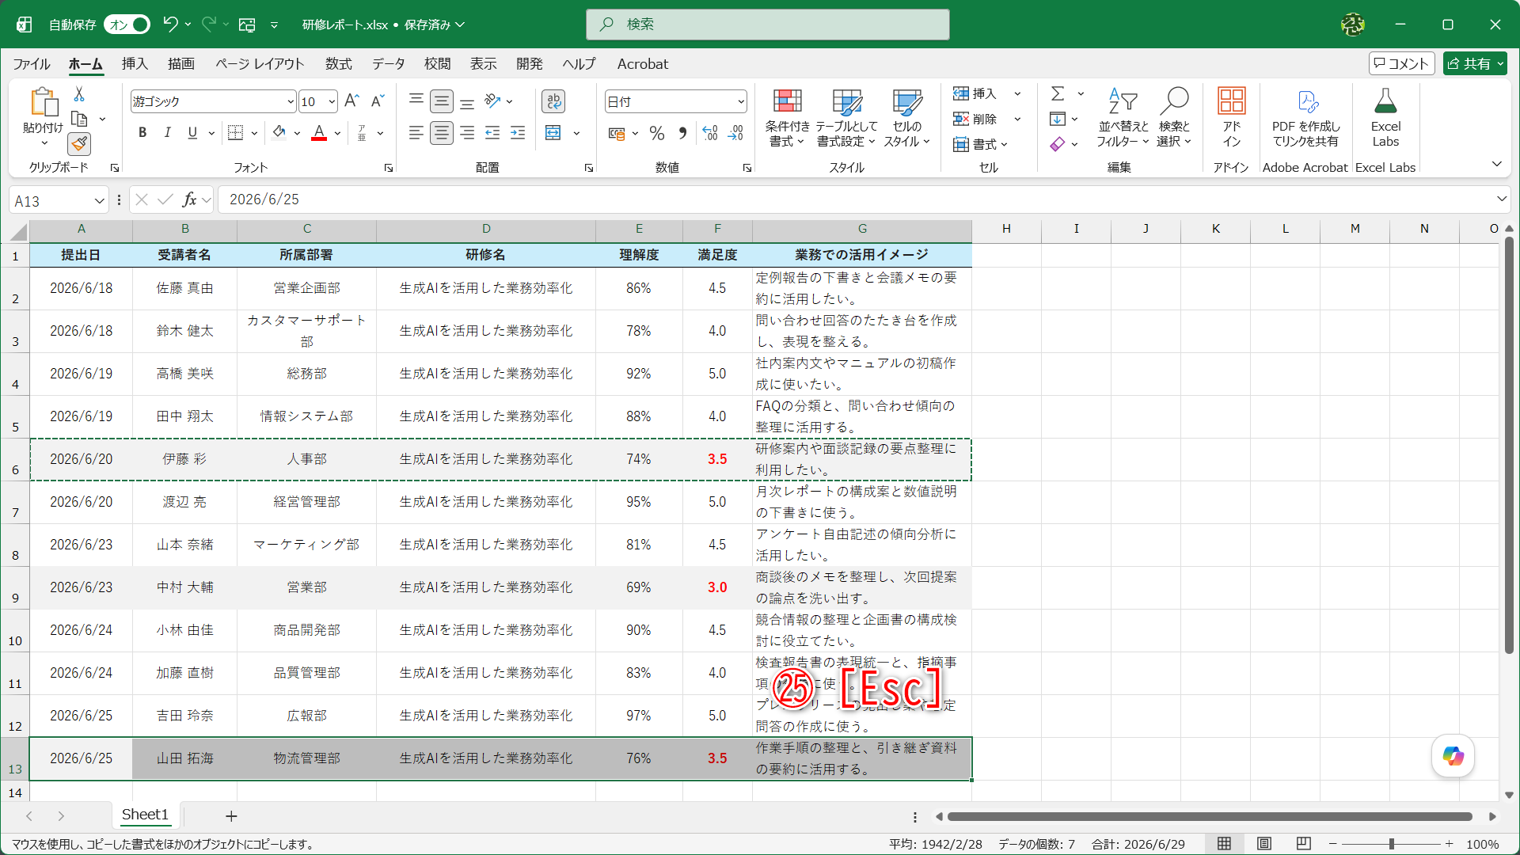Toggle top vertical alignment
The image size is (1520, 855).
[x=416, y=101]
